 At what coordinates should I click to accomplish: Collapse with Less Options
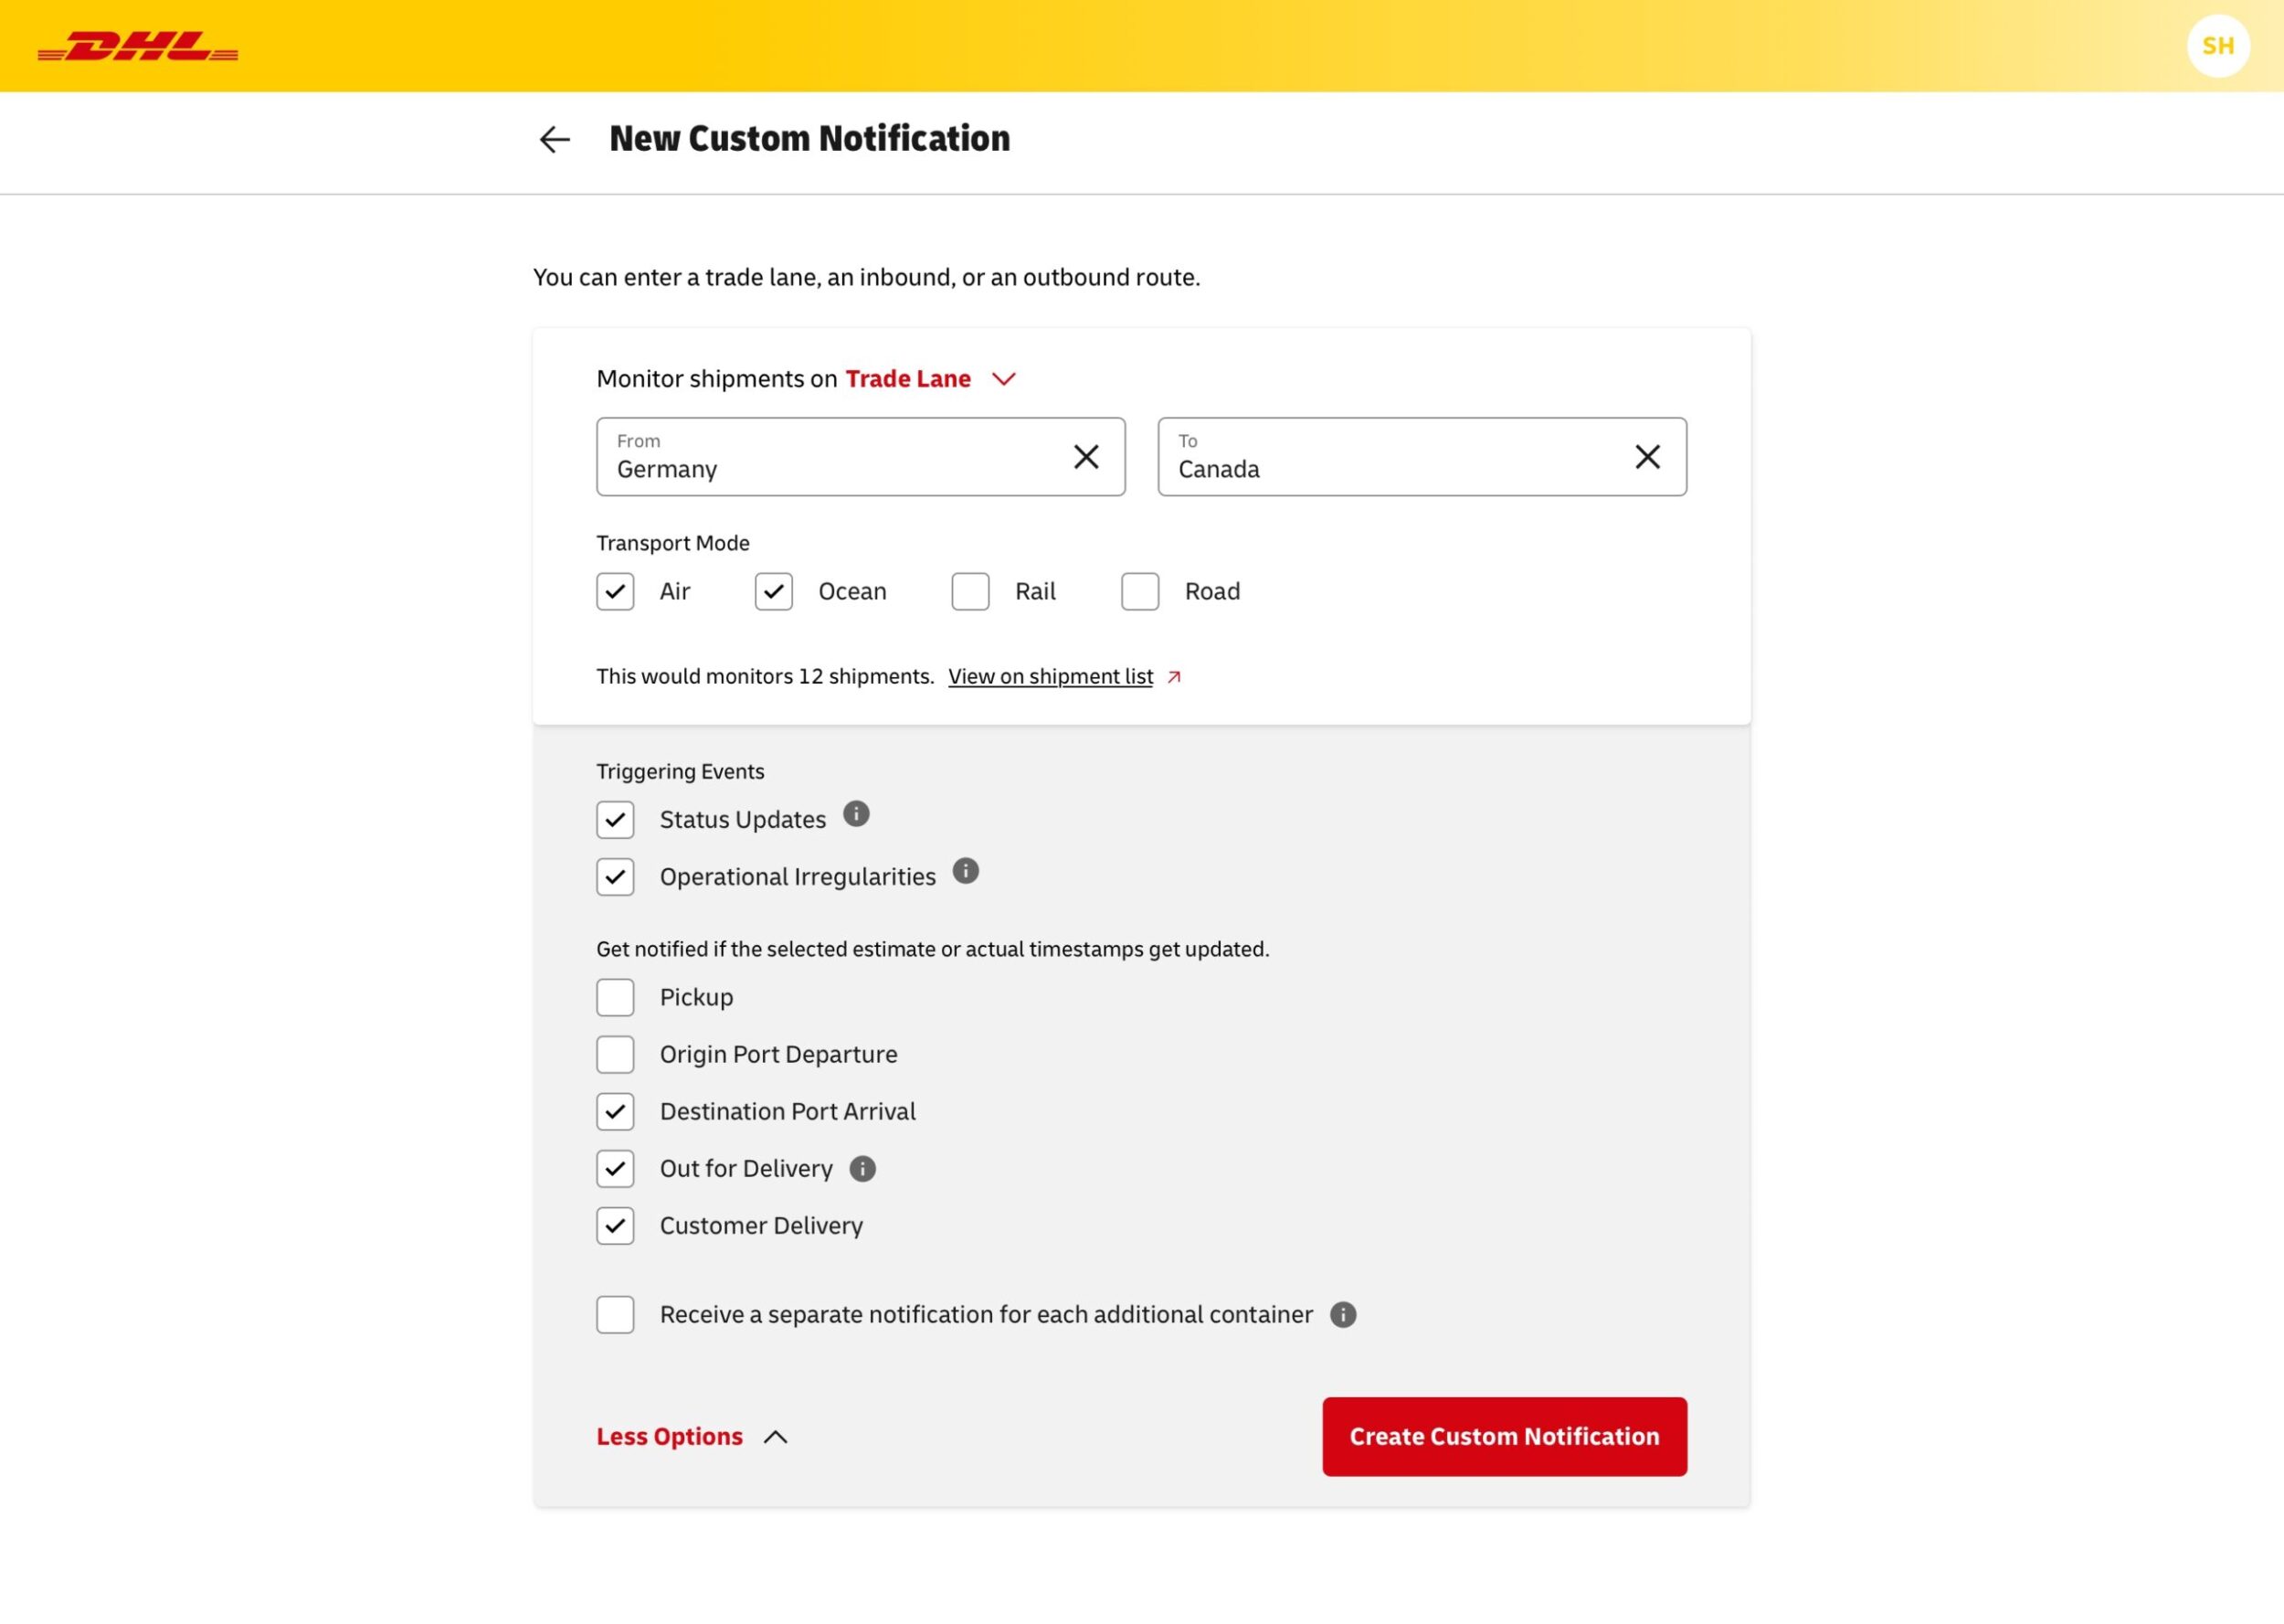click(692, 1436)
